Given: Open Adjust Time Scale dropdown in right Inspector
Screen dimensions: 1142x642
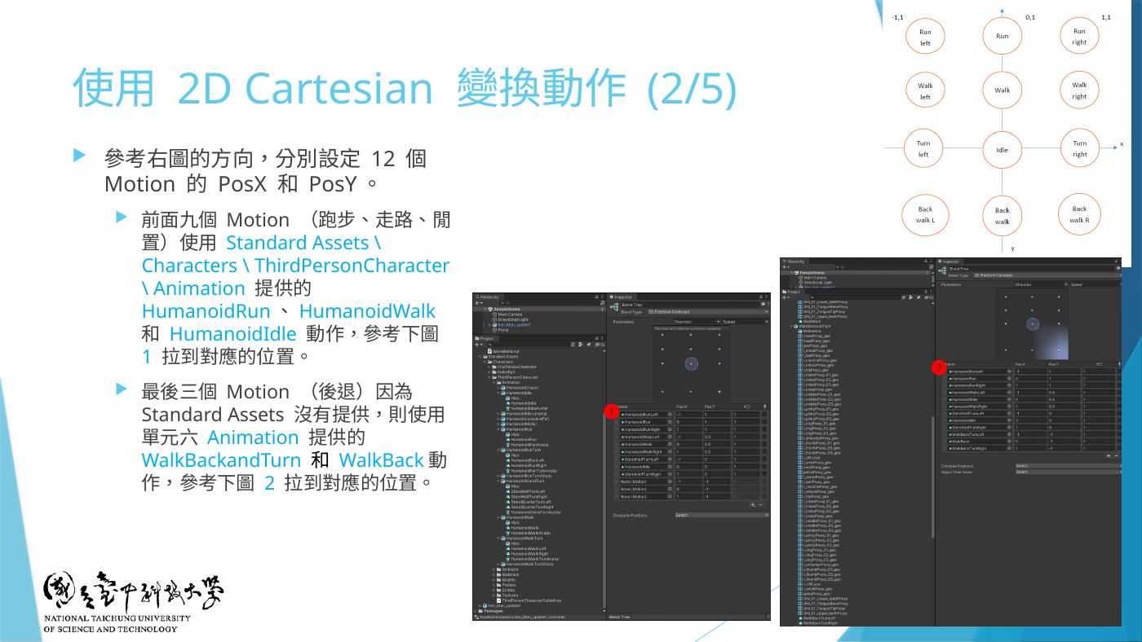Looking at the screenshot, I should (1068, 472).
